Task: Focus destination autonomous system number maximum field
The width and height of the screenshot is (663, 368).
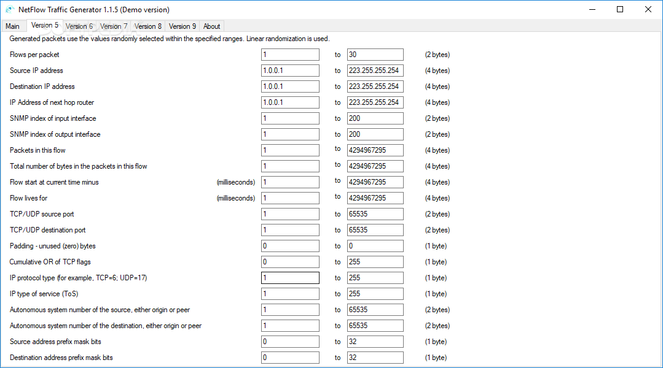Action: tap(375, 326)
